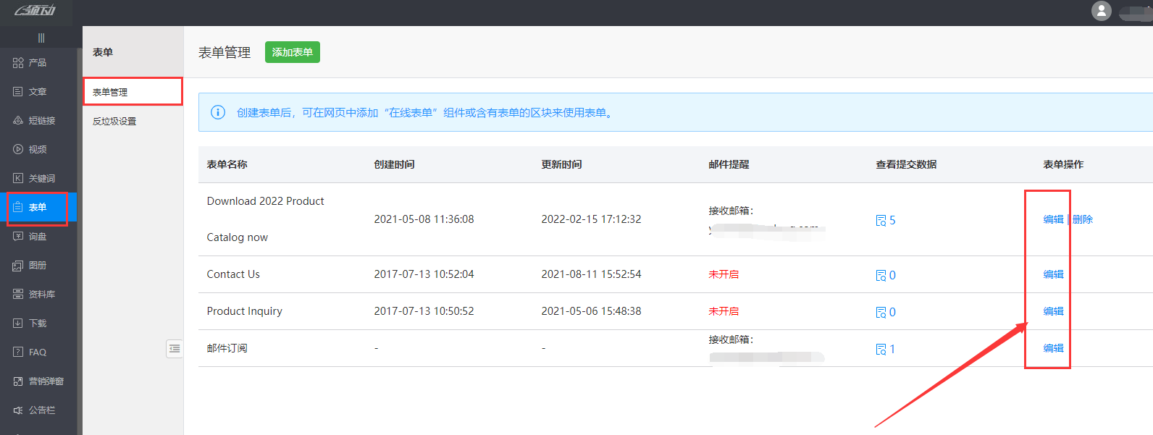Delete the Download 2022 Product Catalog form
This screenshot has height=435, width=1153.
[1083, 219]
